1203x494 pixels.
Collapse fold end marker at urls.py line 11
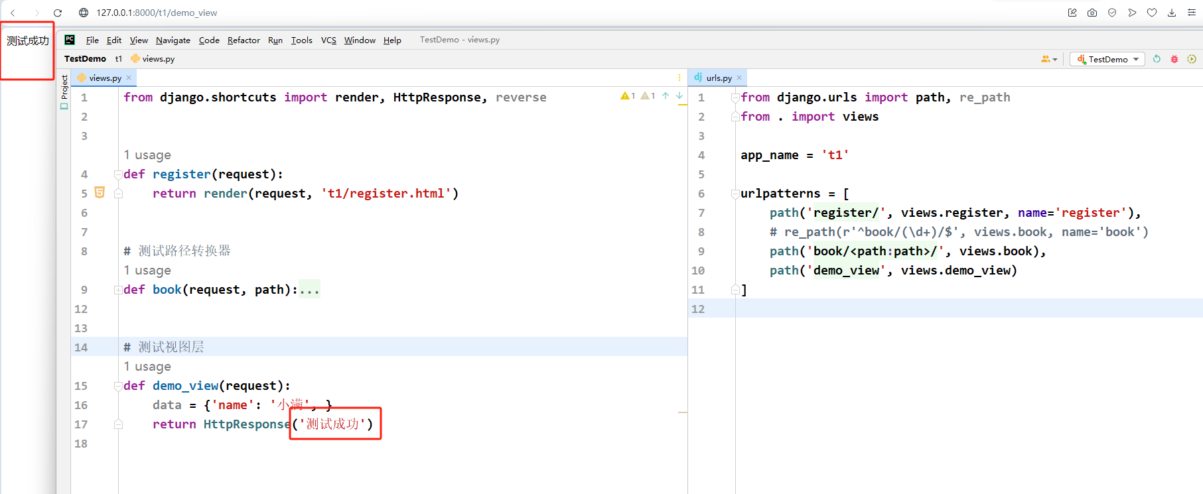tap(735, 290)
